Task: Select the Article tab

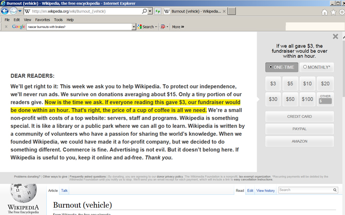Action: pyautogui.click(x=53, y=190)
